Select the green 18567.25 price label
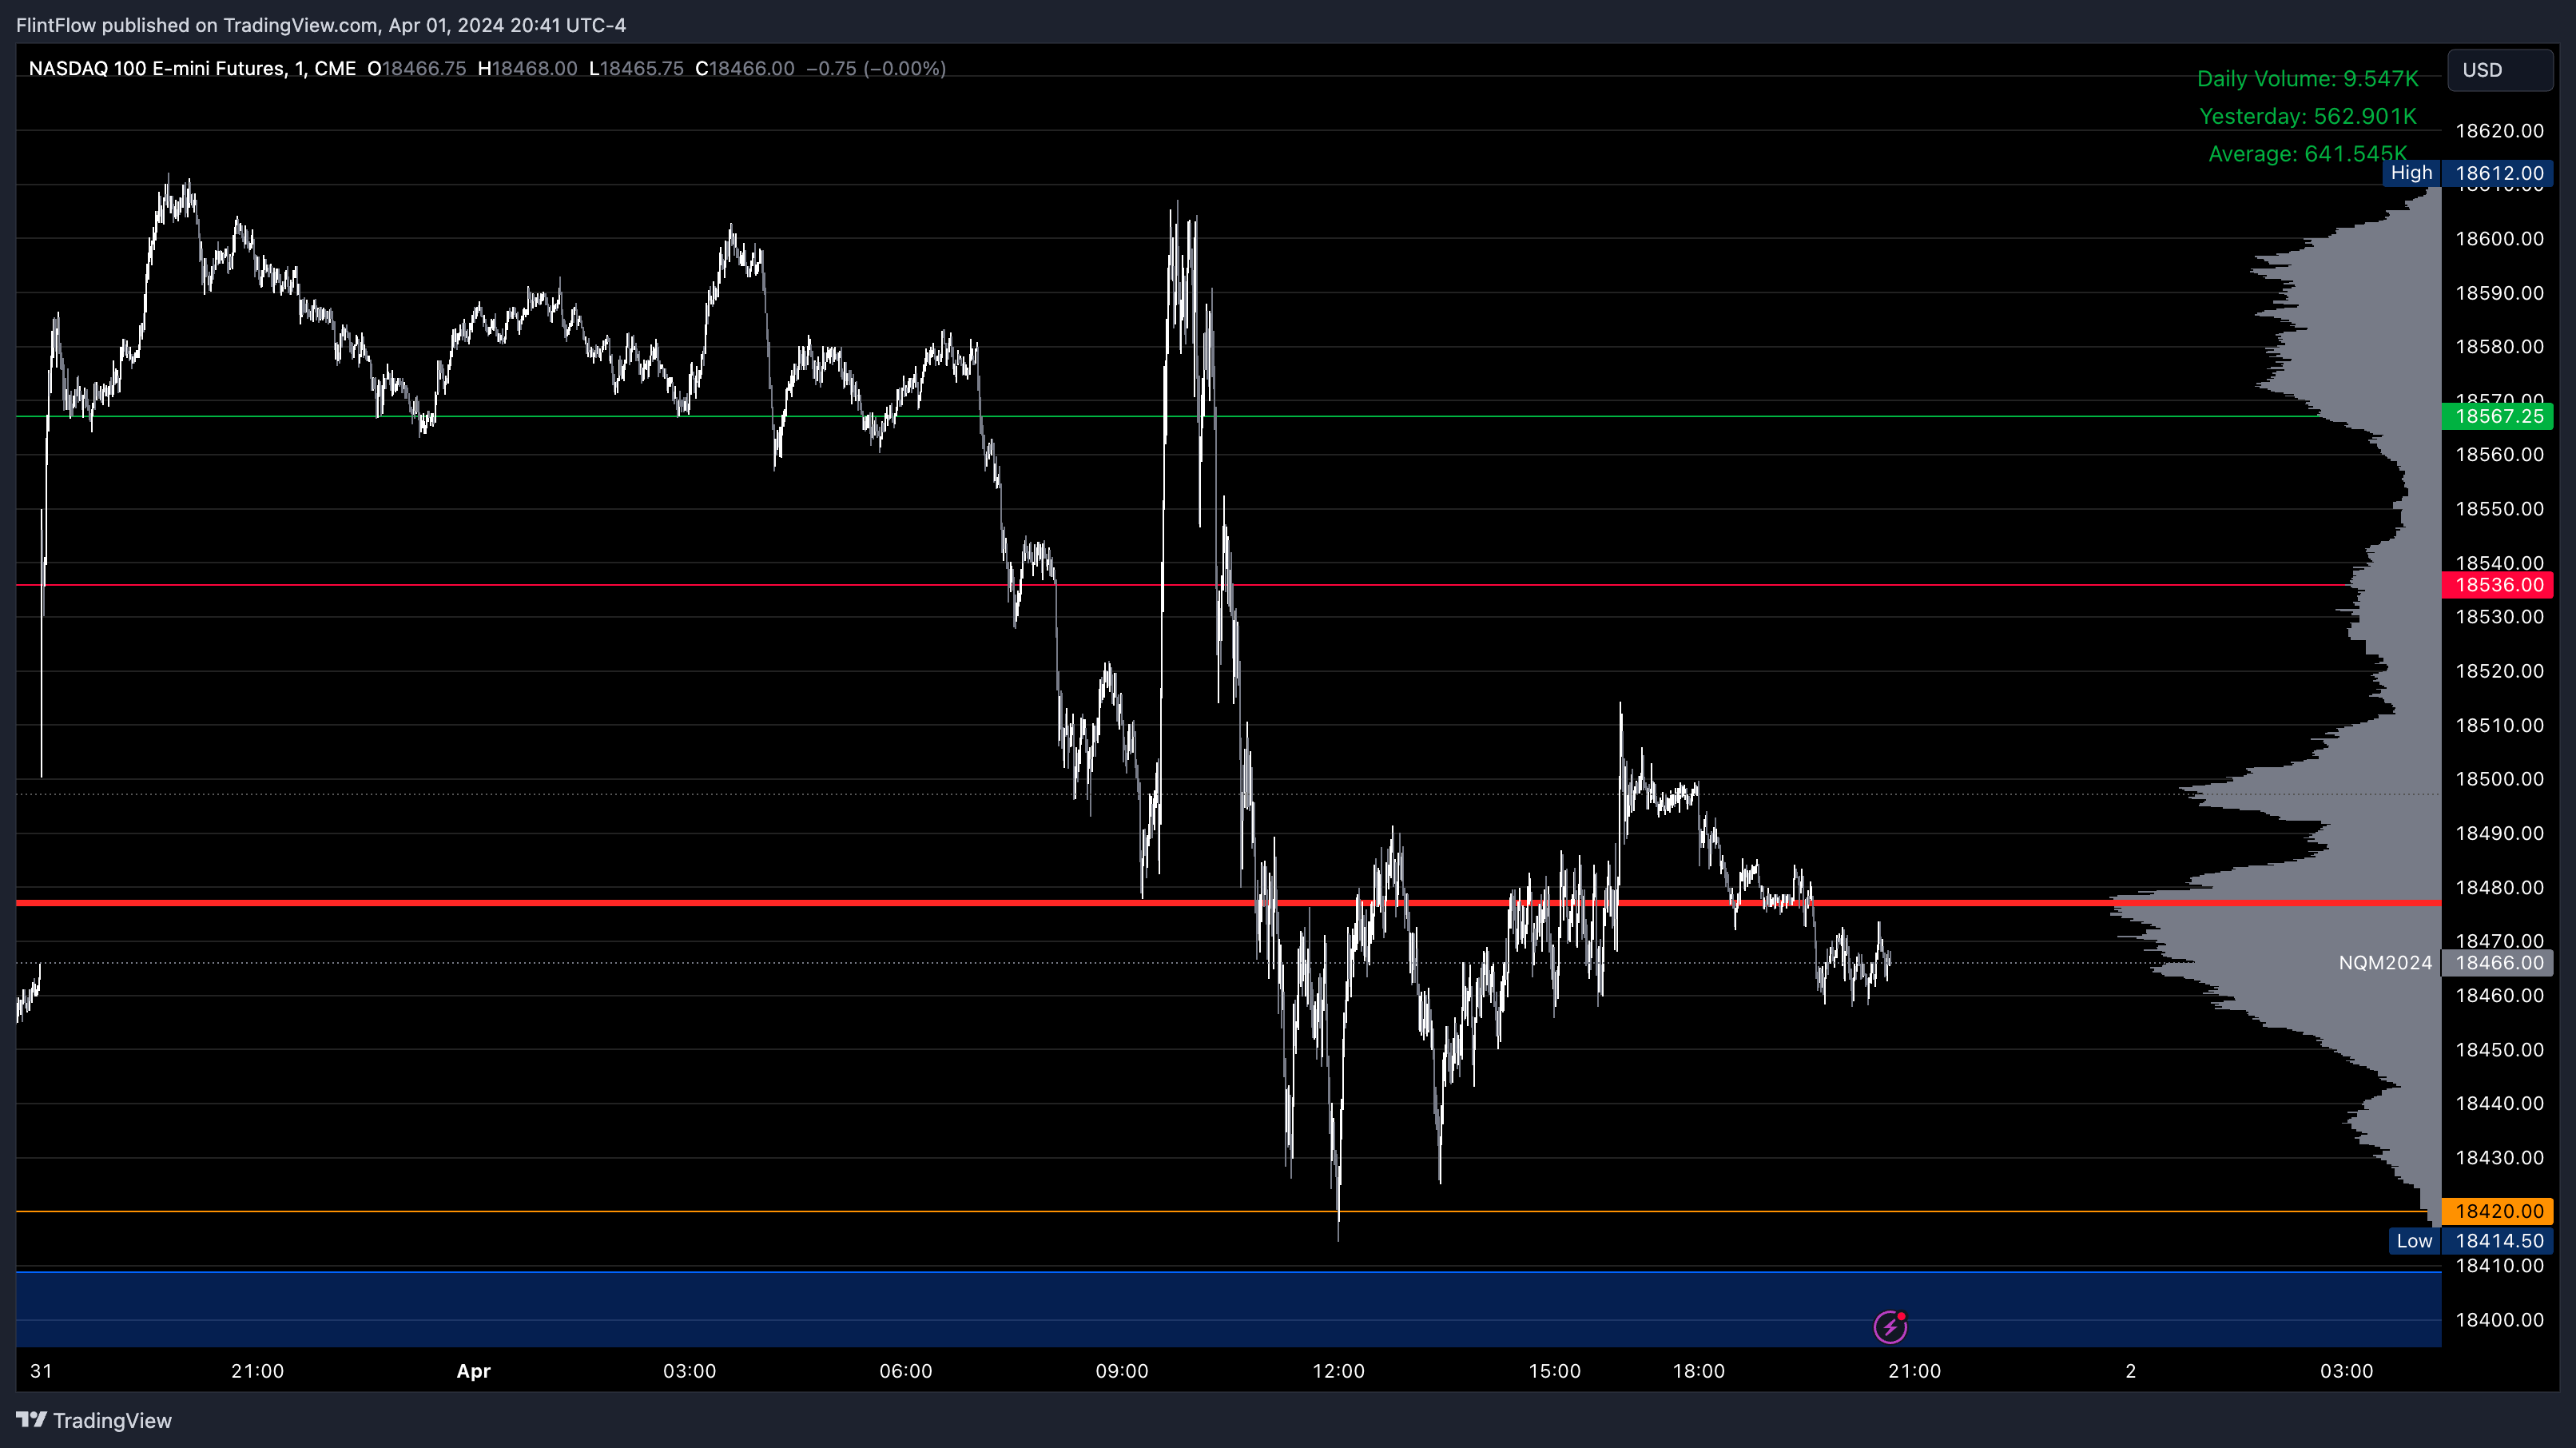2576x1448 pixels. coord(2497,416)
